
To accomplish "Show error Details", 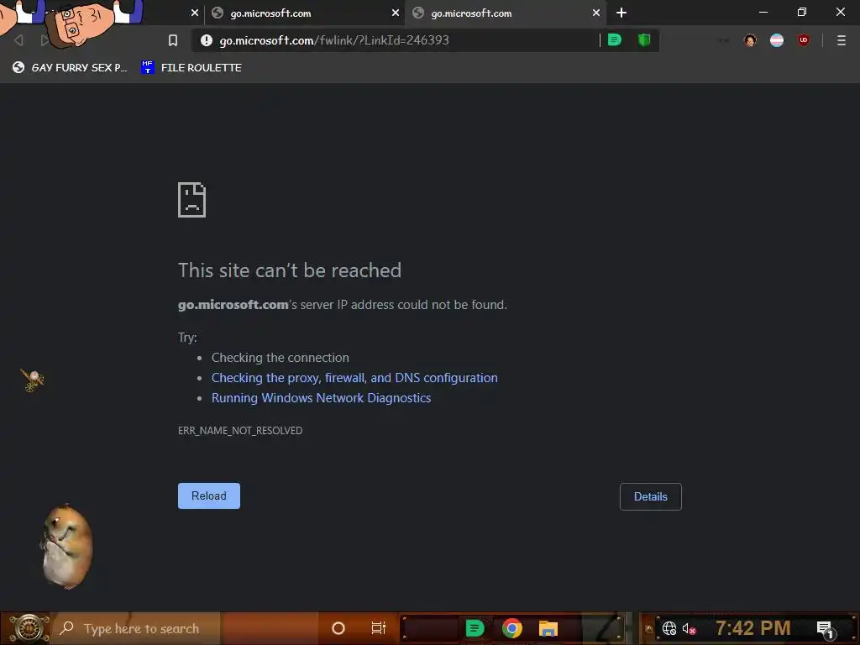I will tap(651, 496).
